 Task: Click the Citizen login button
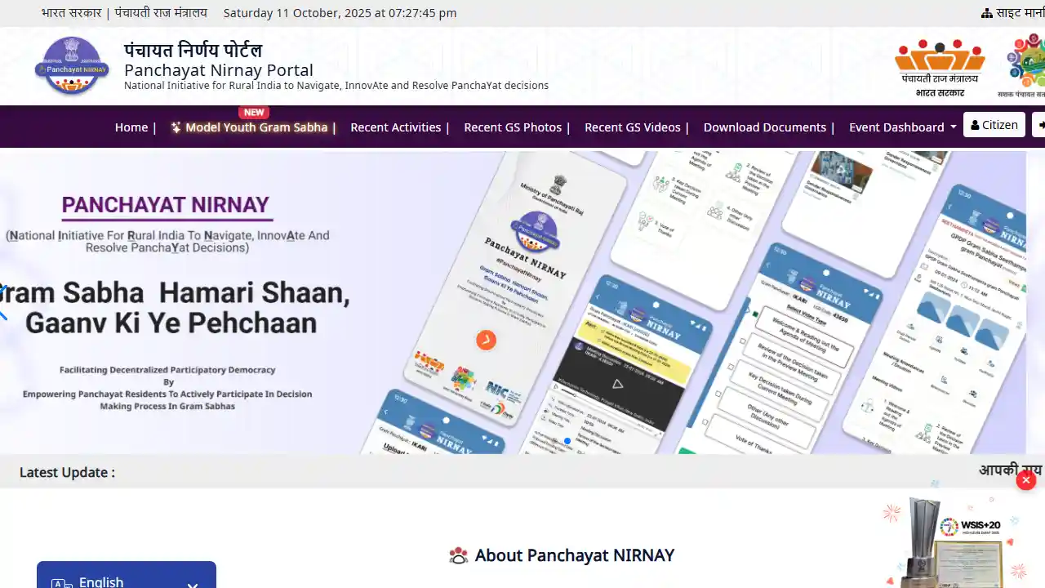[994, 125]
